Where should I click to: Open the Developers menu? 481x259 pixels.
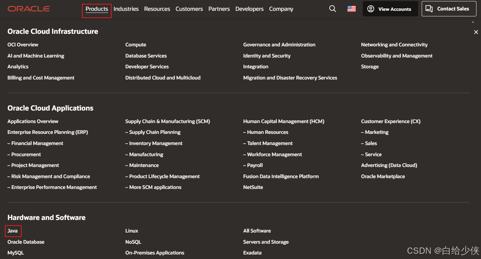[x=249, y=9]
